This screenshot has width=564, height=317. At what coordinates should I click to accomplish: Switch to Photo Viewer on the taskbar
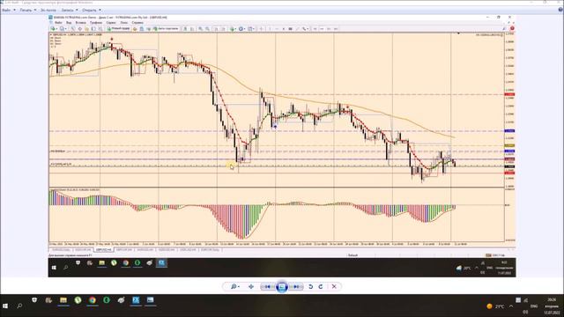150,300
